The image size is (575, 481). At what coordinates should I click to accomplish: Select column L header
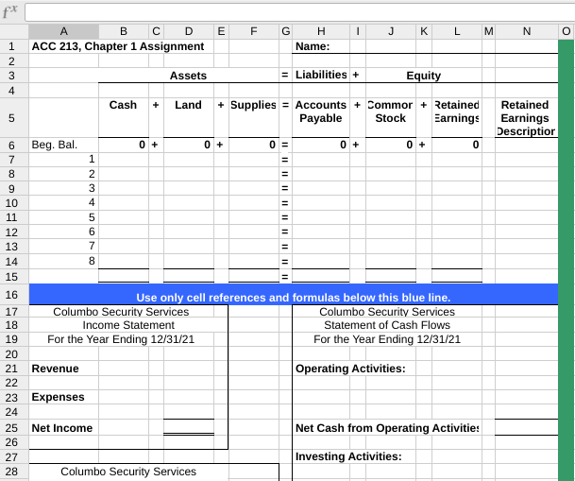[457, 31]
